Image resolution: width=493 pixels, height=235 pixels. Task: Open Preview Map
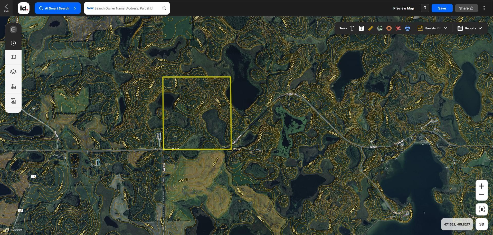(403, 8)
